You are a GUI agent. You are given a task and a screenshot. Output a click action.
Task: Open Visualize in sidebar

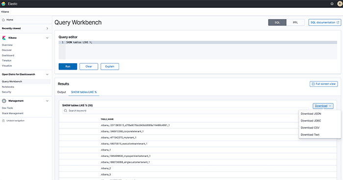click(7, 66)
